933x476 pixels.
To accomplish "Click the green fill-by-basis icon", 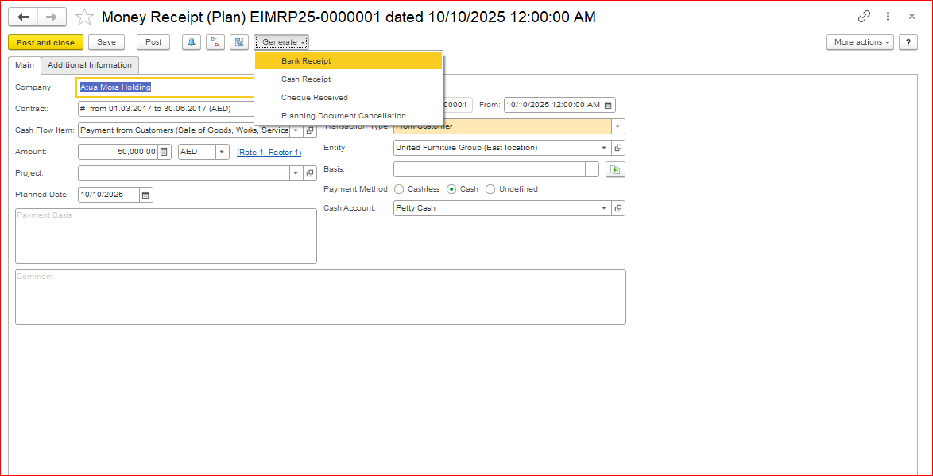I will pyautogui.click(x=615, y=169).
